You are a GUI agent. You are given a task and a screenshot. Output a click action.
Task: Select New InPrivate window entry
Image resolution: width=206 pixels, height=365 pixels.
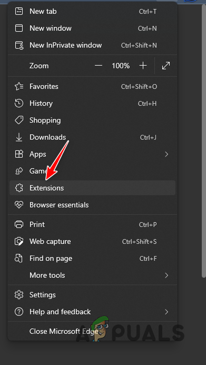tap(92, 45)
